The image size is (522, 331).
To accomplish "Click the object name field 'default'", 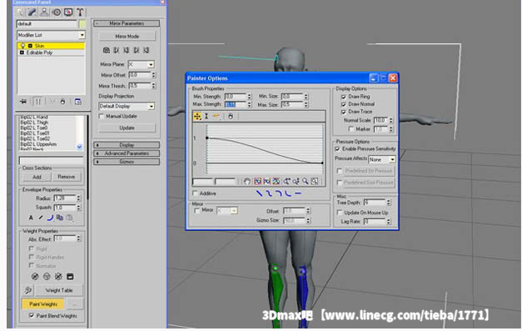I will 47,24.
